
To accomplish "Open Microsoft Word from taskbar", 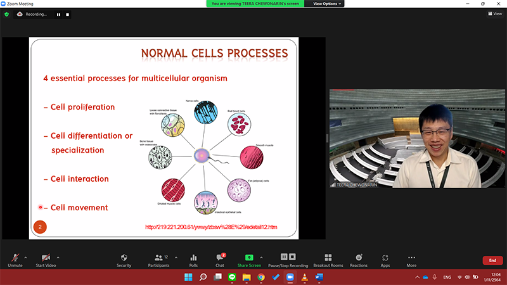I will 319,277.
